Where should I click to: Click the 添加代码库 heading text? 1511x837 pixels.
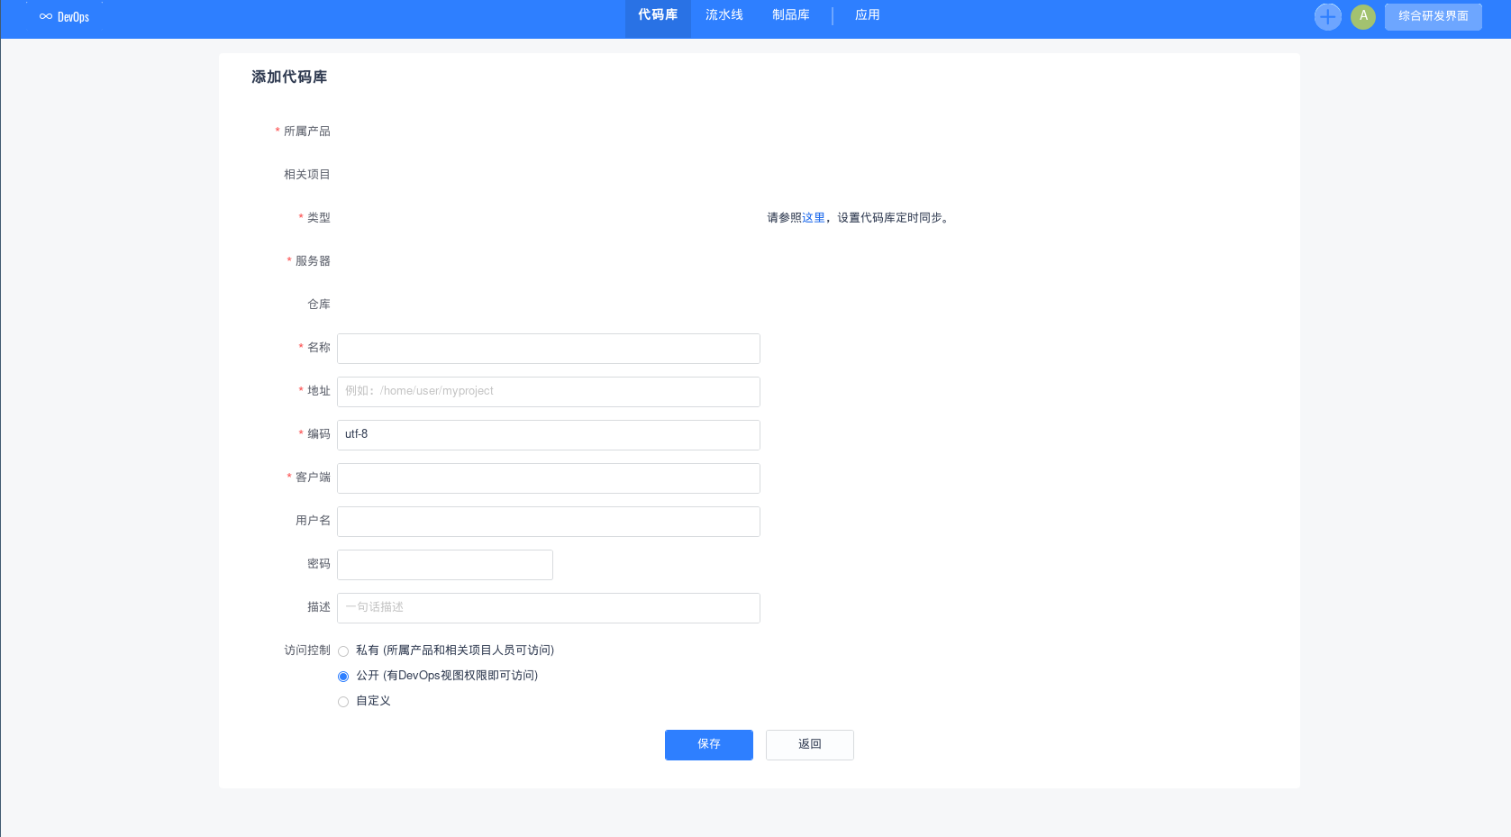(x=289, y=77)
